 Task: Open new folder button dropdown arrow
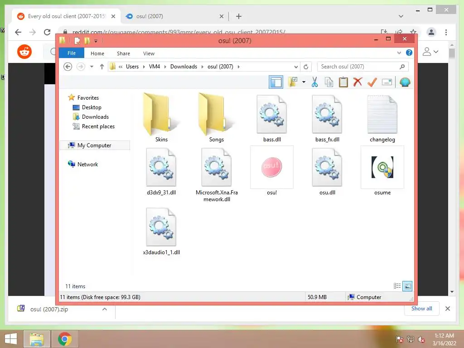tap(304, 82)
